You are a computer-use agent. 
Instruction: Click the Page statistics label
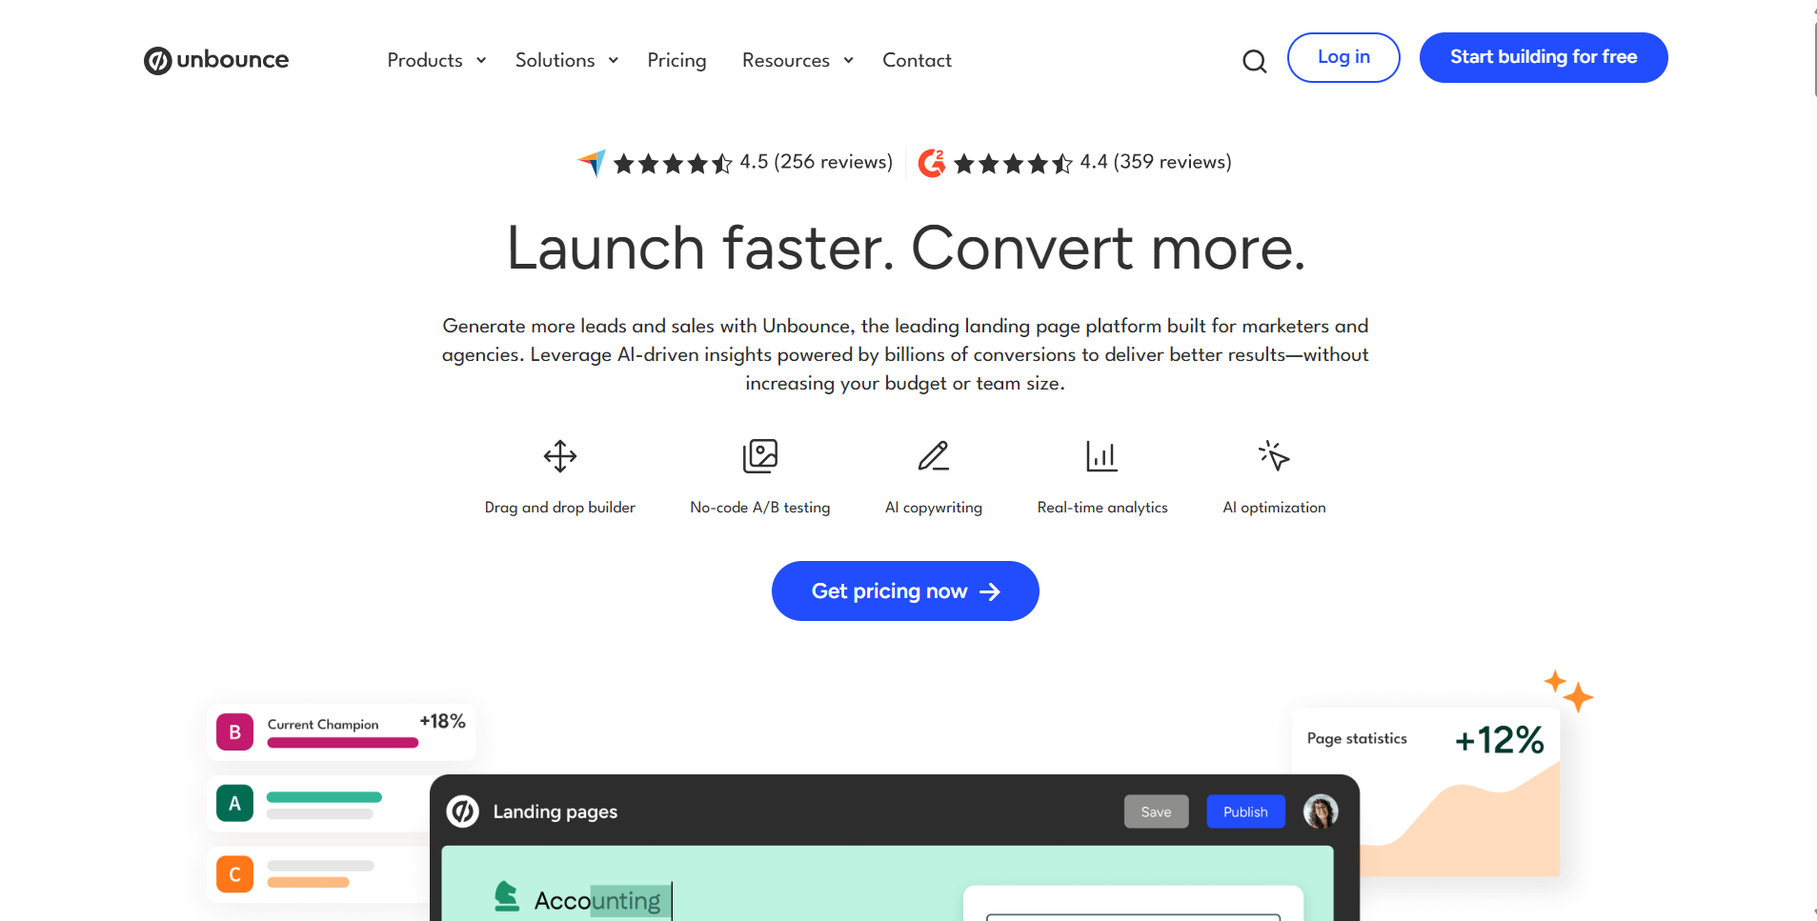coord(1357,738)
